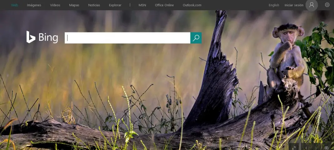Screen dimensions: 334x150
Task: Focus the Bing search box
Action: (x=127, y=38)
